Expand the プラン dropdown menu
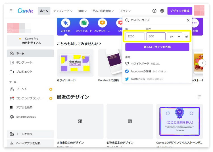The width and height of the screenshot is (213, 152). 125,11
